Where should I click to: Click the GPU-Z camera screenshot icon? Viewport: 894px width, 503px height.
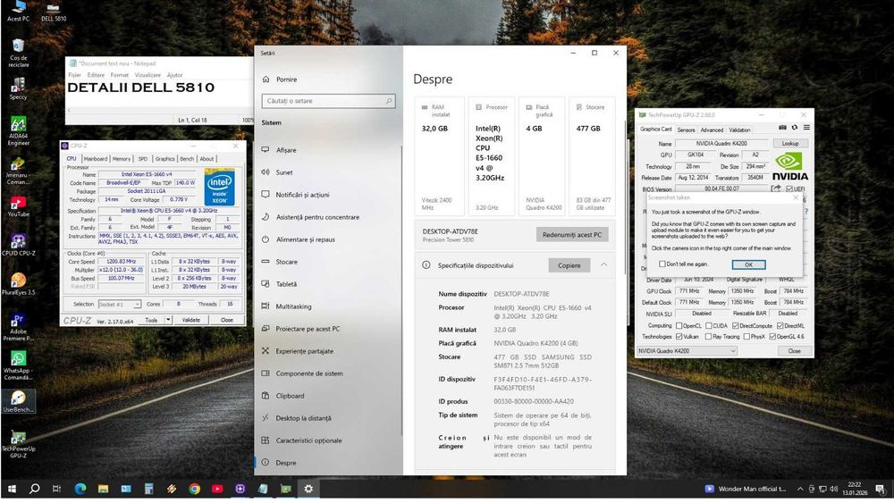pos(782,128)
